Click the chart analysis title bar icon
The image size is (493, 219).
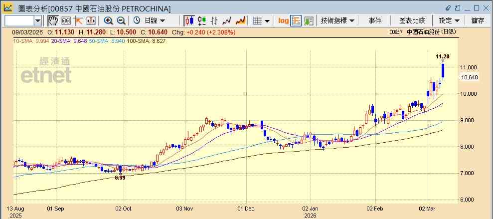8,8
